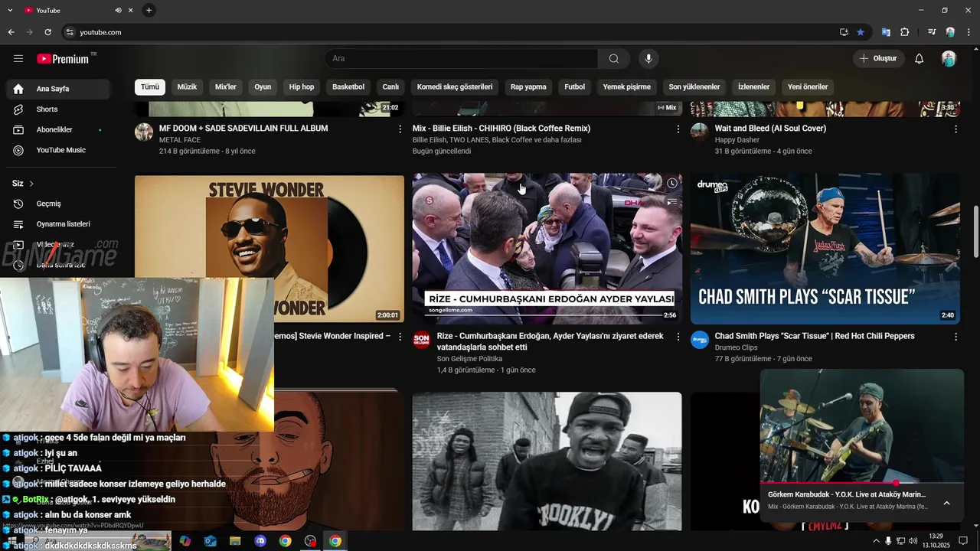Click the magnifier search button
This screenshot has width=980, height=551.
[x=614, y=59]
